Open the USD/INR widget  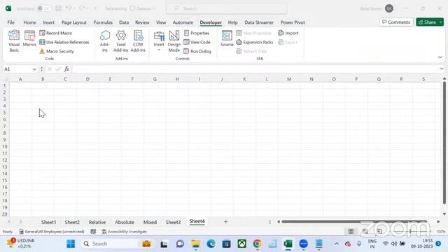(20, 244)
